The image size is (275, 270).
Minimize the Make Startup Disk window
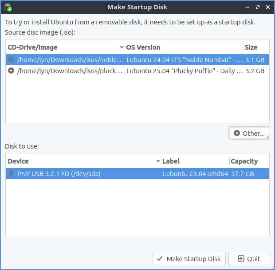(247, 8)
